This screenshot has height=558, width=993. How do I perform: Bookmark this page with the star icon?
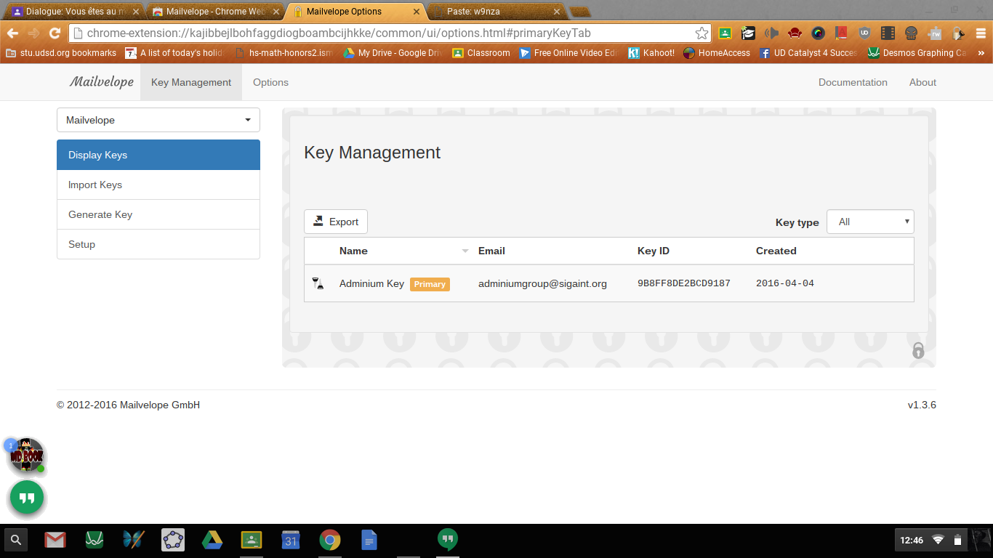(701, 33)
